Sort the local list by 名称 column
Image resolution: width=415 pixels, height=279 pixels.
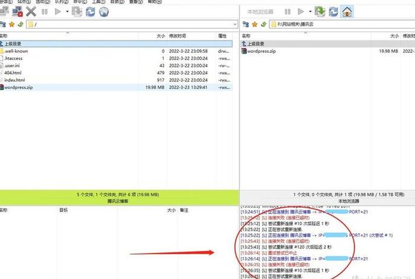click(x=246, y=36)
